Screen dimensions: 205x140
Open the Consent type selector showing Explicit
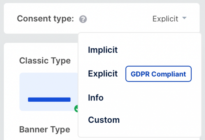[x=169, y=19]
